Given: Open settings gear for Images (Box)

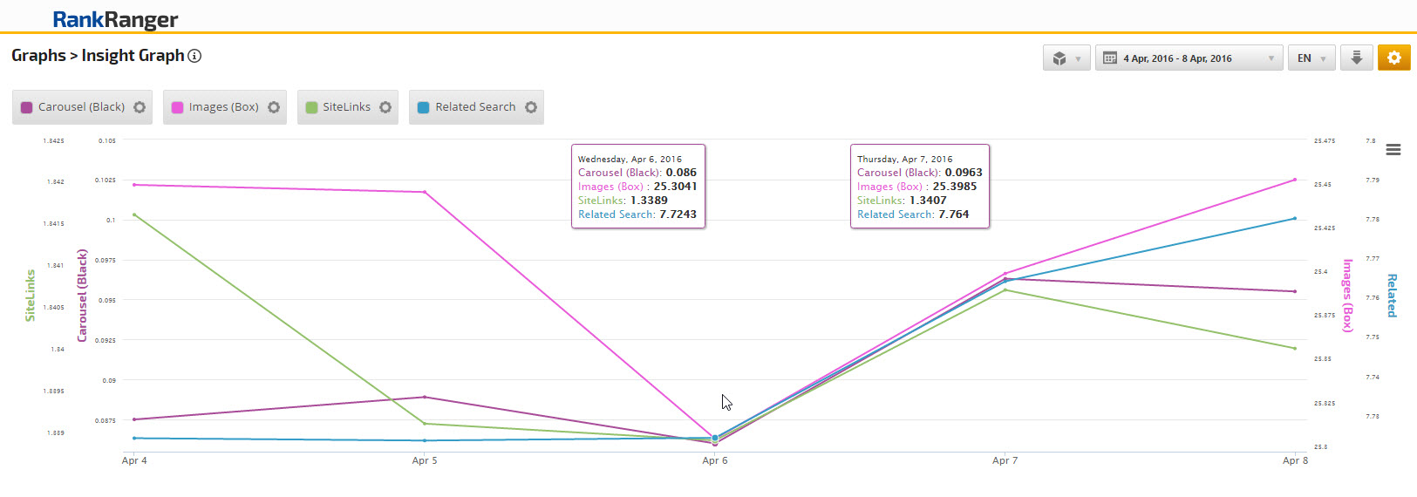Looking at the screenshot, I should (x=274, y=107).
